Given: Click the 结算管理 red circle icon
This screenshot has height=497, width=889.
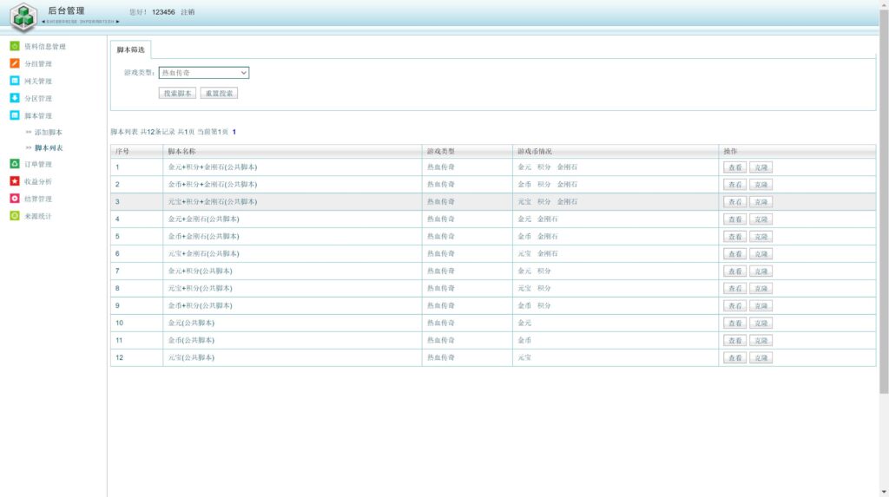Looking at the screenshot, I should (15, 199).
